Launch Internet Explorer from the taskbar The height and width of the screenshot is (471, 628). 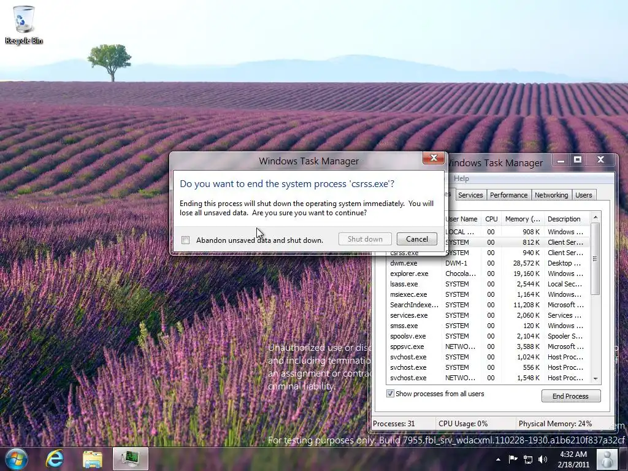coord(55,459)
